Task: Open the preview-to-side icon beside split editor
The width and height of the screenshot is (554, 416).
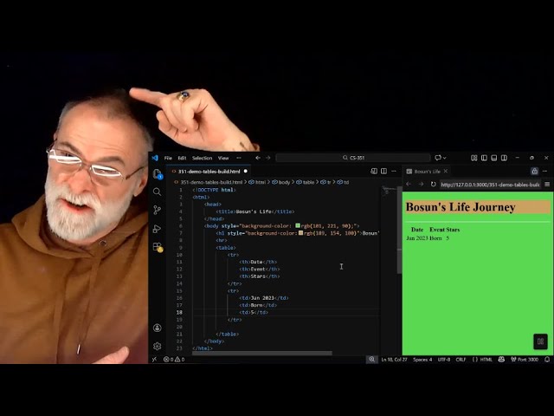Action: pos(374,172)
